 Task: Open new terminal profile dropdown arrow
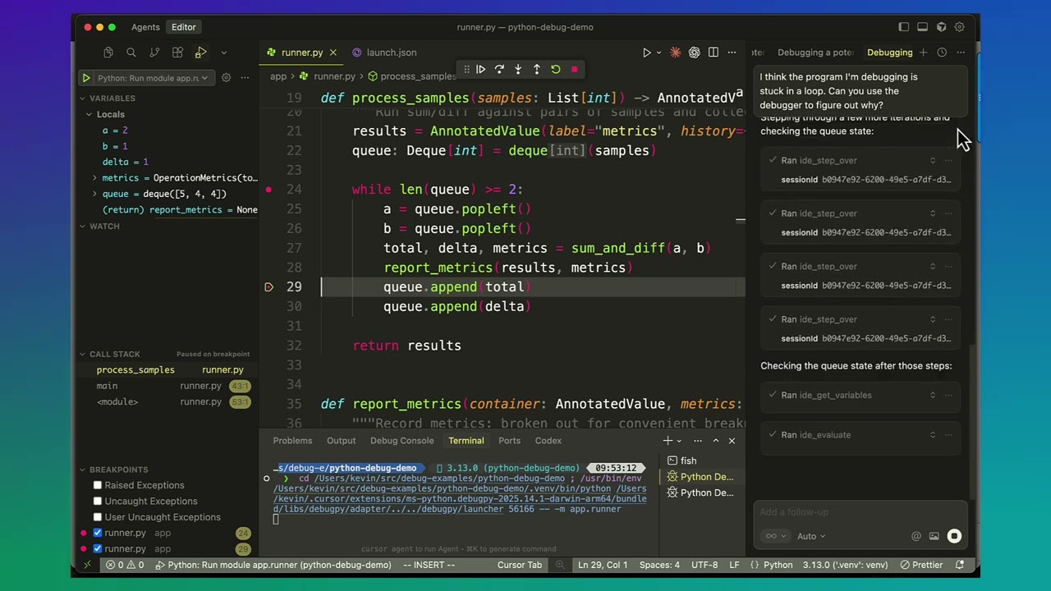point(679,441)
